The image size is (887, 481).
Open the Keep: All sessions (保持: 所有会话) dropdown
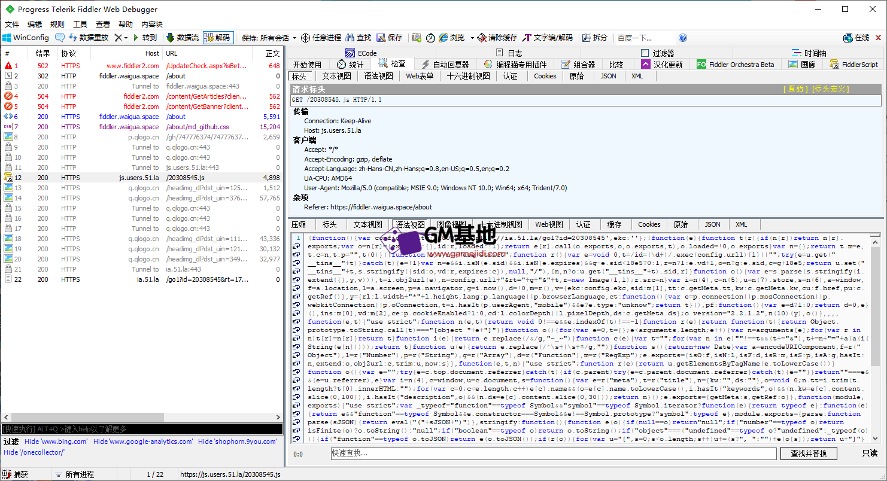269,37
